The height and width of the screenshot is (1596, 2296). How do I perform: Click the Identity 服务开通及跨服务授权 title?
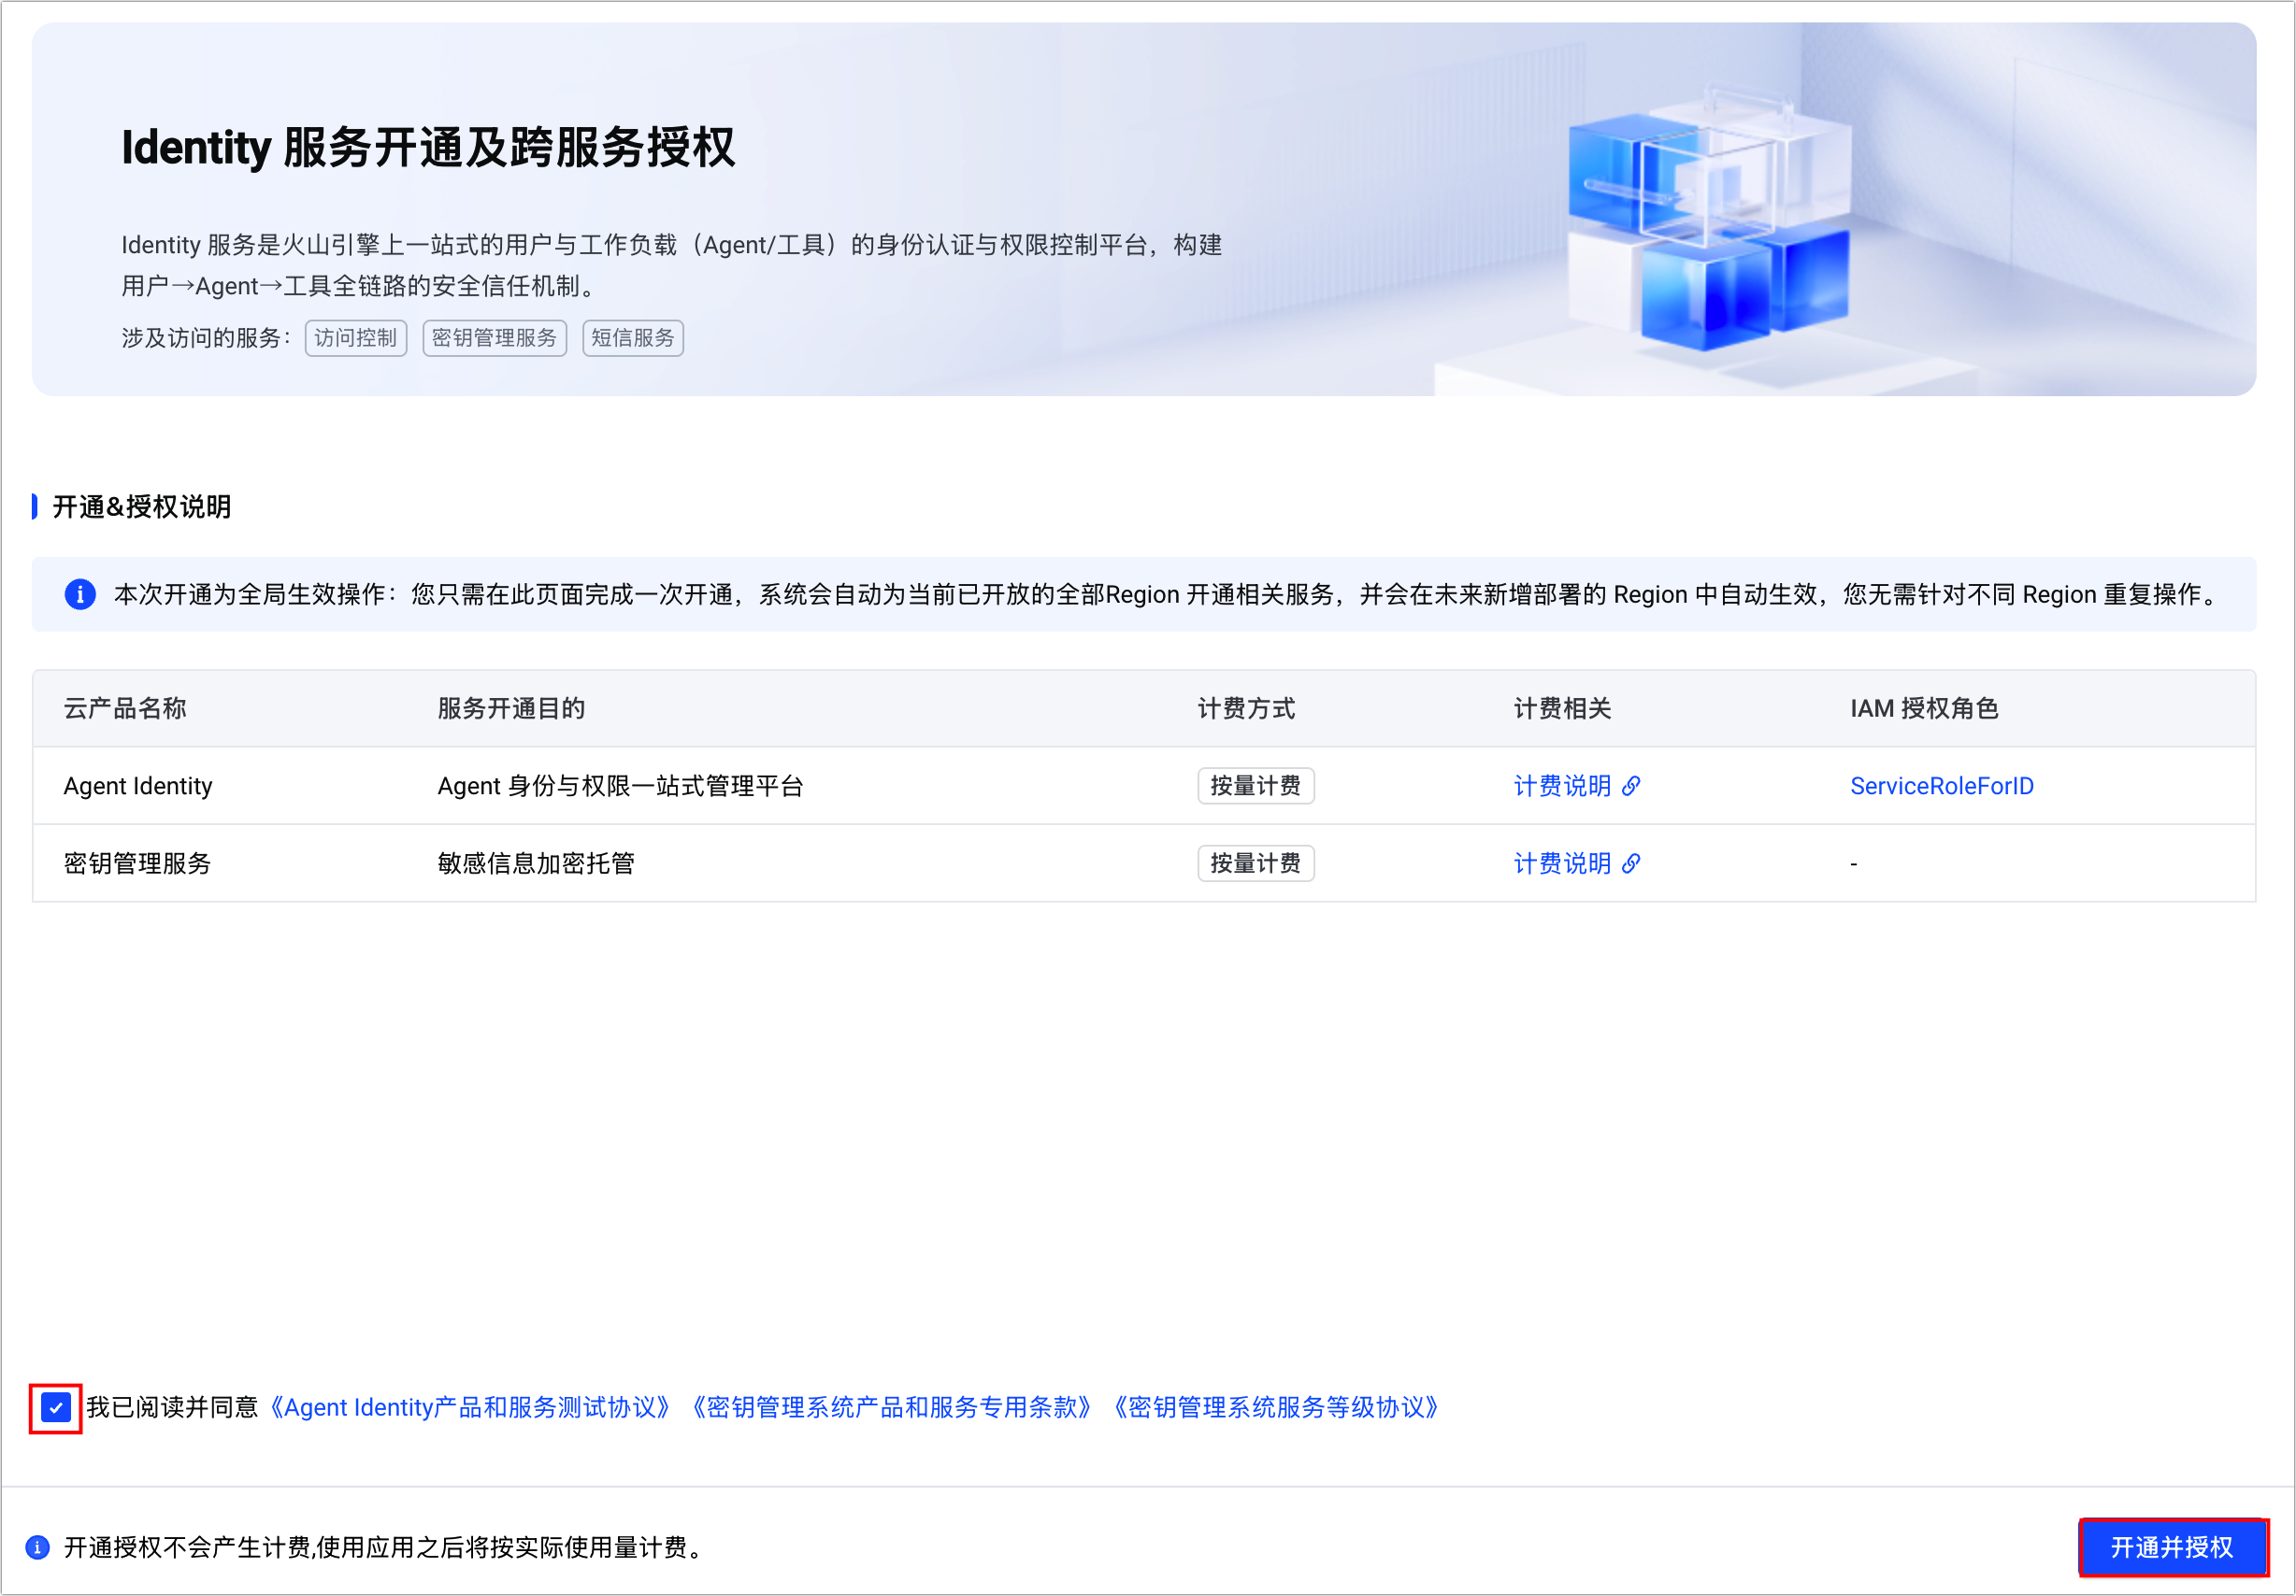(x=428, y=148)
